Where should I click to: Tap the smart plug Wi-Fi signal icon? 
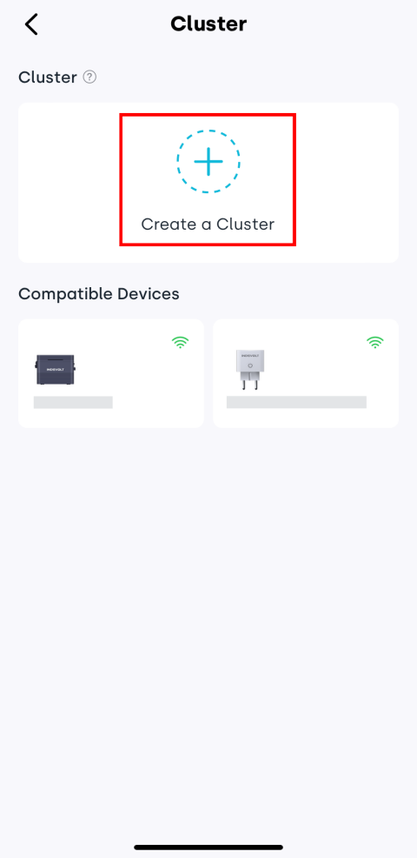pyautogui.click(x=375, y=343)
